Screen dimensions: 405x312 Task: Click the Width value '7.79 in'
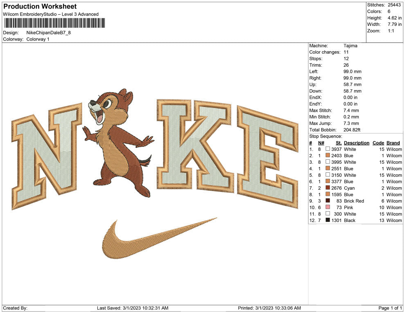tap(394, 24)
